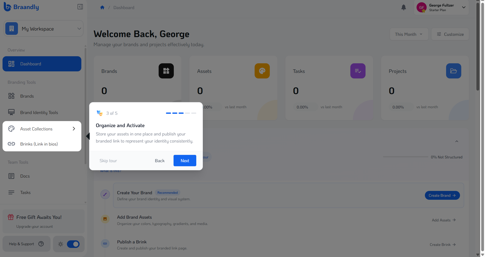
Task: Click the Create Brink link
Action: (443, 245)
